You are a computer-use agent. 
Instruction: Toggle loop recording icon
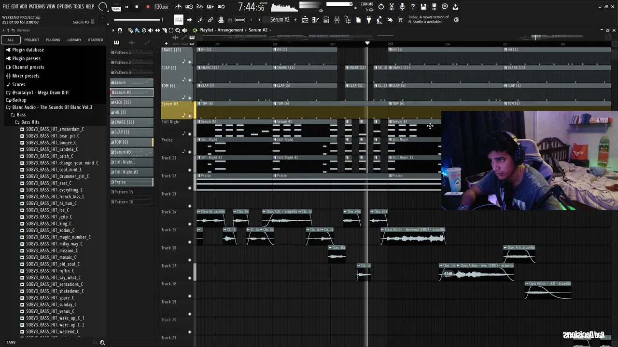[221, 7]
